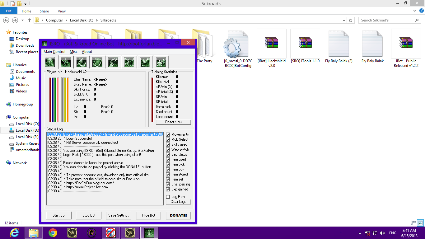Open Customize Quick Access Toolbar dropdown
Image resolution: width=425 pixels, height=239 pixels.
(x=26, y=4)
